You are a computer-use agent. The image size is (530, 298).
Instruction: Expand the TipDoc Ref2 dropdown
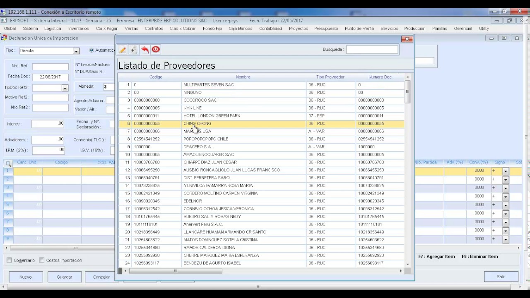65,88
